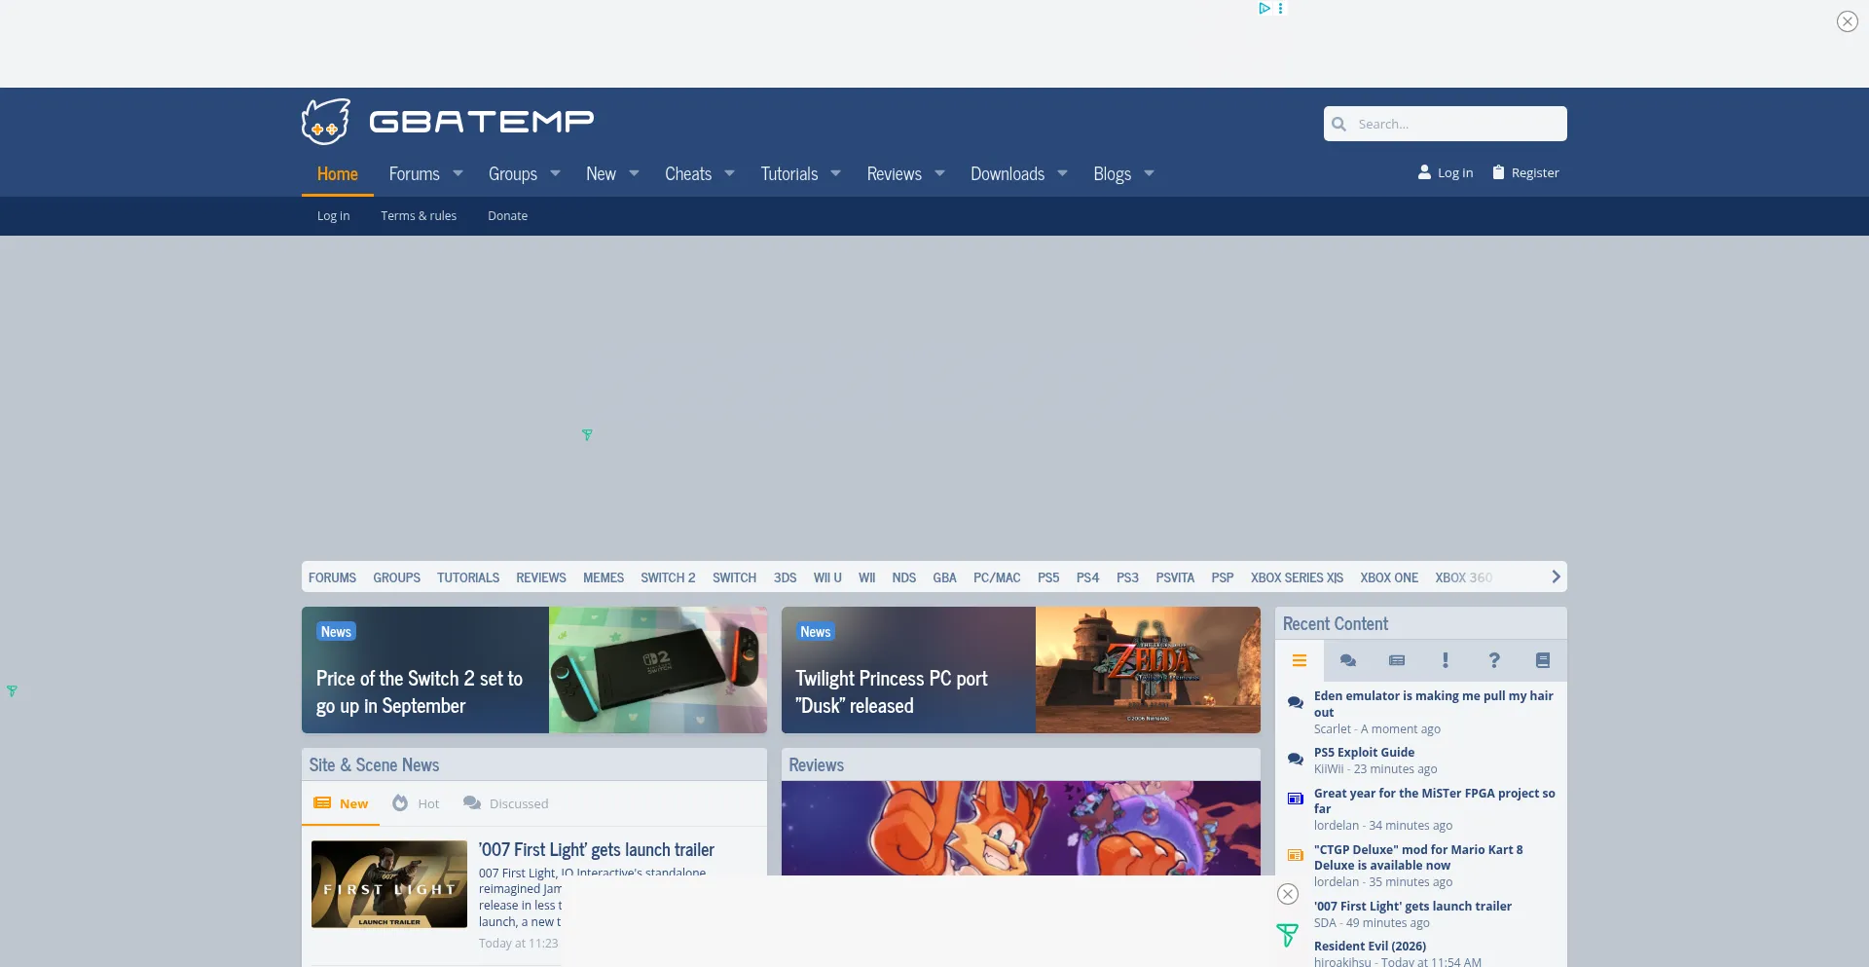Click the news icon beside CTGP Deluxe post
This screenshot has width=1869, height=967.
[x=1296, y=855]
